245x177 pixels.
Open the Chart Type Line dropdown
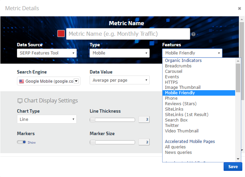click(x=47, y=119)
